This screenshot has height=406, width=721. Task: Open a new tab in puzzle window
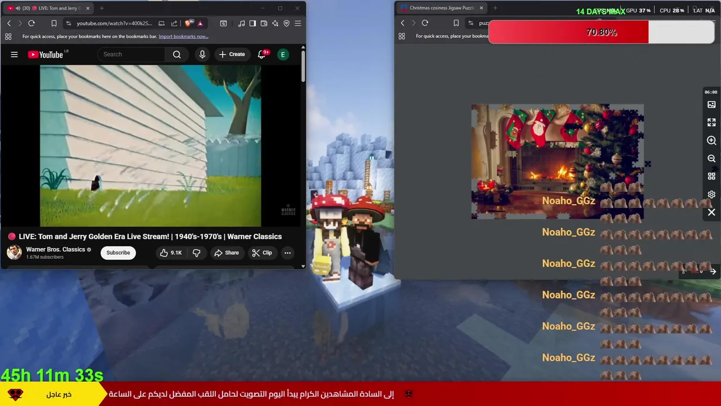[495, 8]
